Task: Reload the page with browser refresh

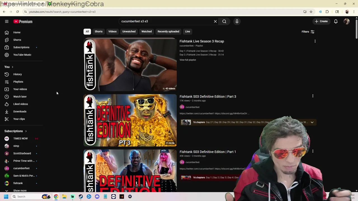Action: tap(17, 12)
